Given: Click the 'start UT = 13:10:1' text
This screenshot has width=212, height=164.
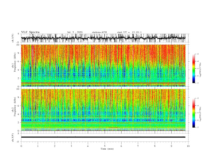Looking at the screenshot, I should [129, 32].
